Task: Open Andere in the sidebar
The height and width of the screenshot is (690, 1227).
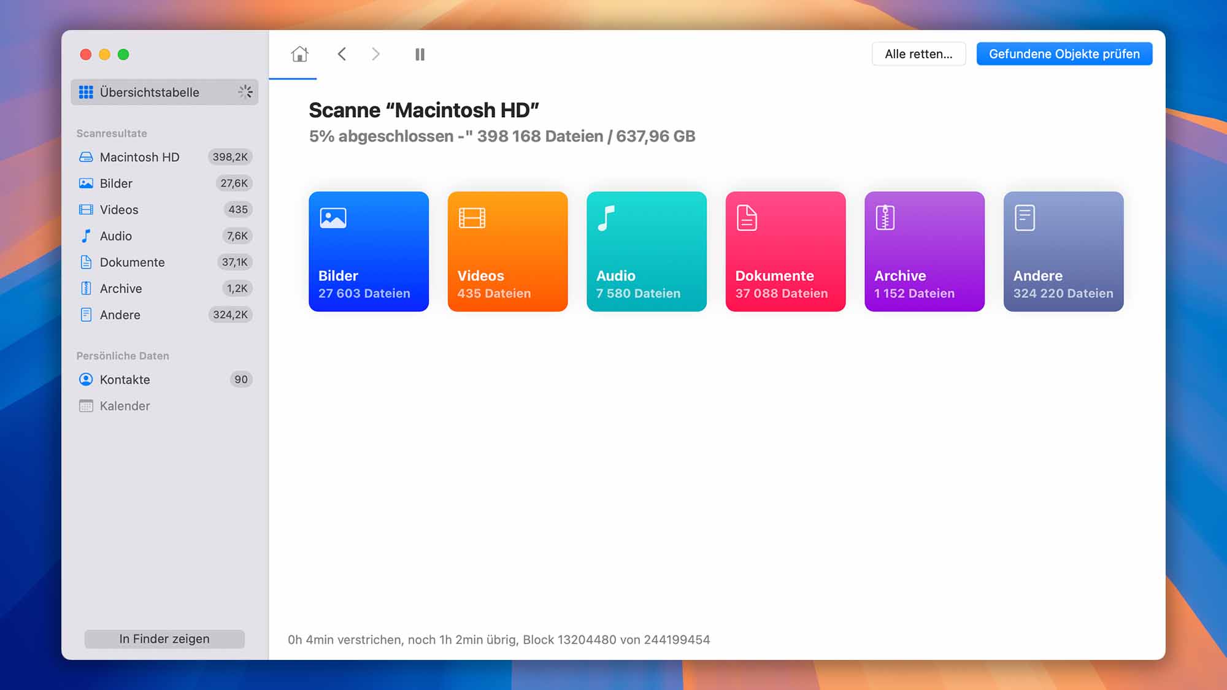Action: (x=164, y=315)
